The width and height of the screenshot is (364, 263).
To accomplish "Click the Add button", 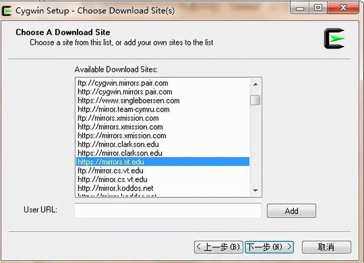I will (x=291, y=211).
